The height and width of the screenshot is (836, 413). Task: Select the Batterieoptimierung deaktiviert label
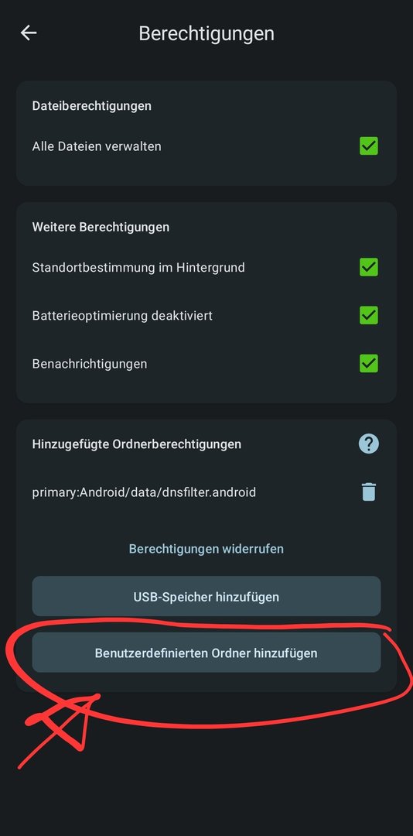click(x=122, y=316)
